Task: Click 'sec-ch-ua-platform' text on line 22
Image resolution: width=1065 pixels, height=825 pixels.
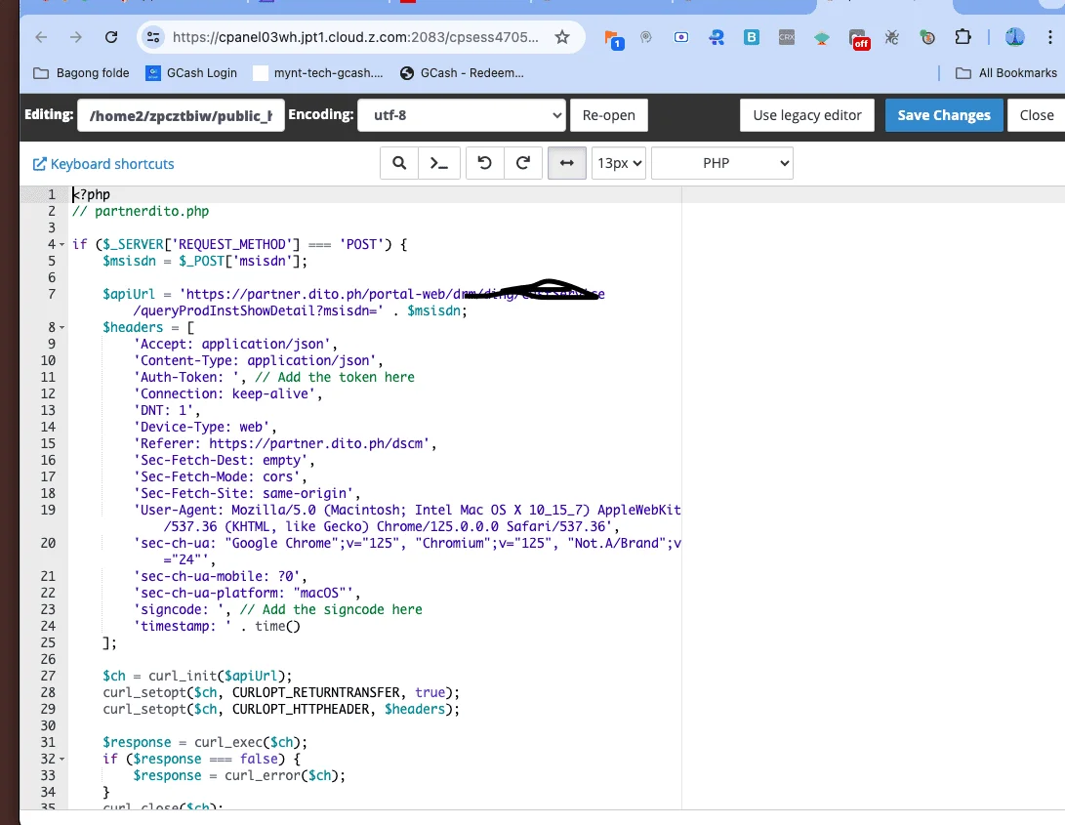Action: pyautogui.click(x=208, y=593)
